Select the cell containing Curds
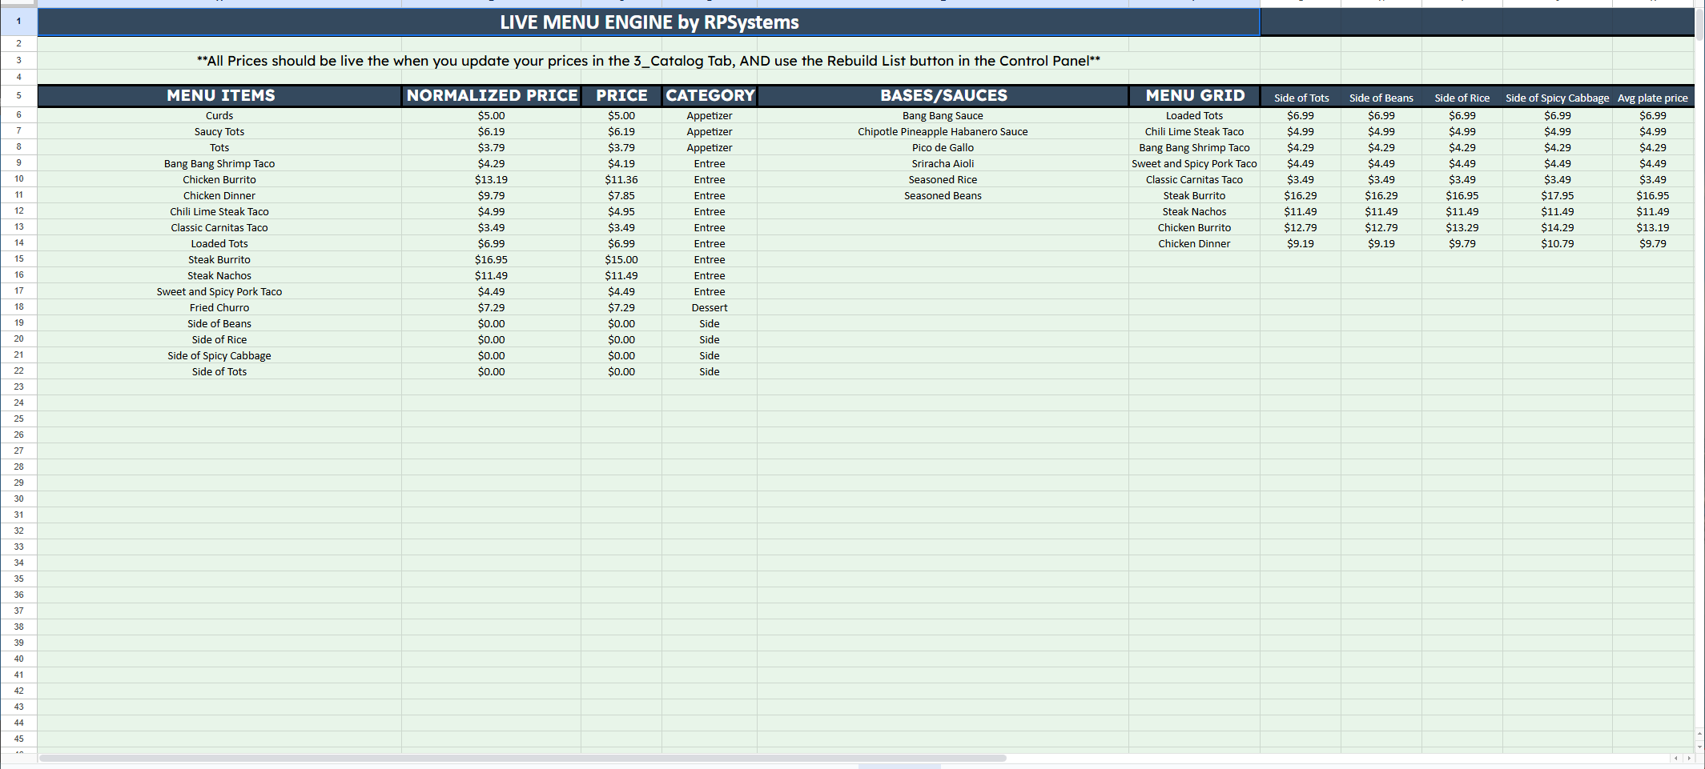The height and width of the screenshot is (769, 1705). [219, 115]
